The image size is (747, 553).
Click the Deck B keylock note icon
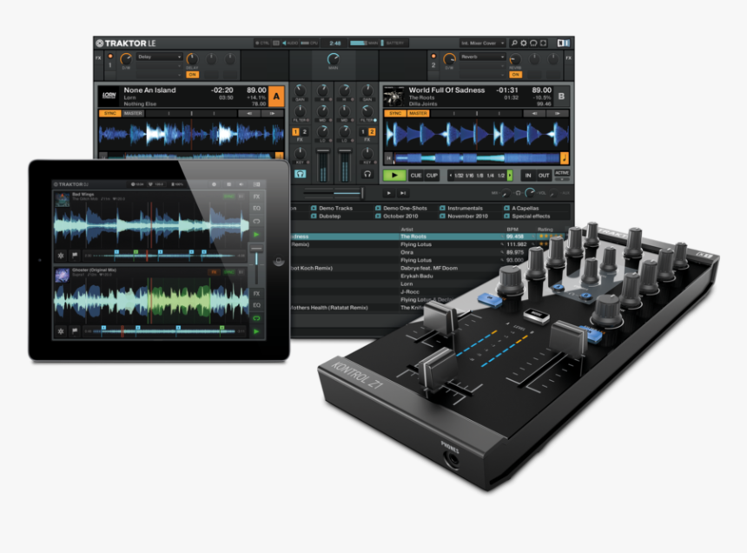click(x=564, y=157)
